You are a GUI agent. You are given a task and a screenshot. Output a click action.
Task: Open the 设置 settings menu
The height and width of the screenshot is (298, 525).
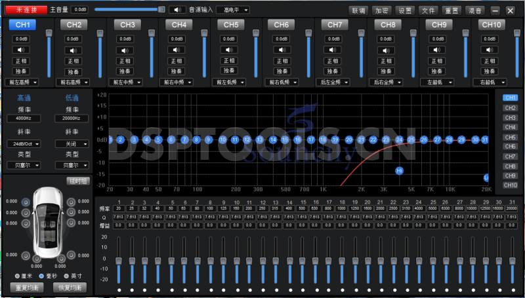(405, 10)
